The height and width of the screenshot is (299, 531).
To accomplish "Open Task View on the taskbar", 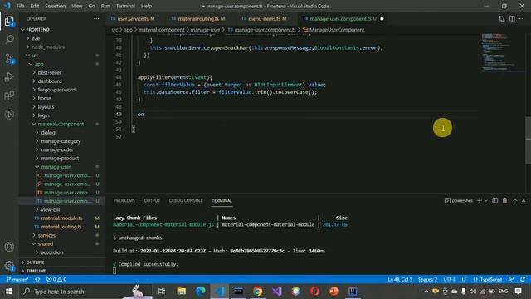I will point(162,292).
